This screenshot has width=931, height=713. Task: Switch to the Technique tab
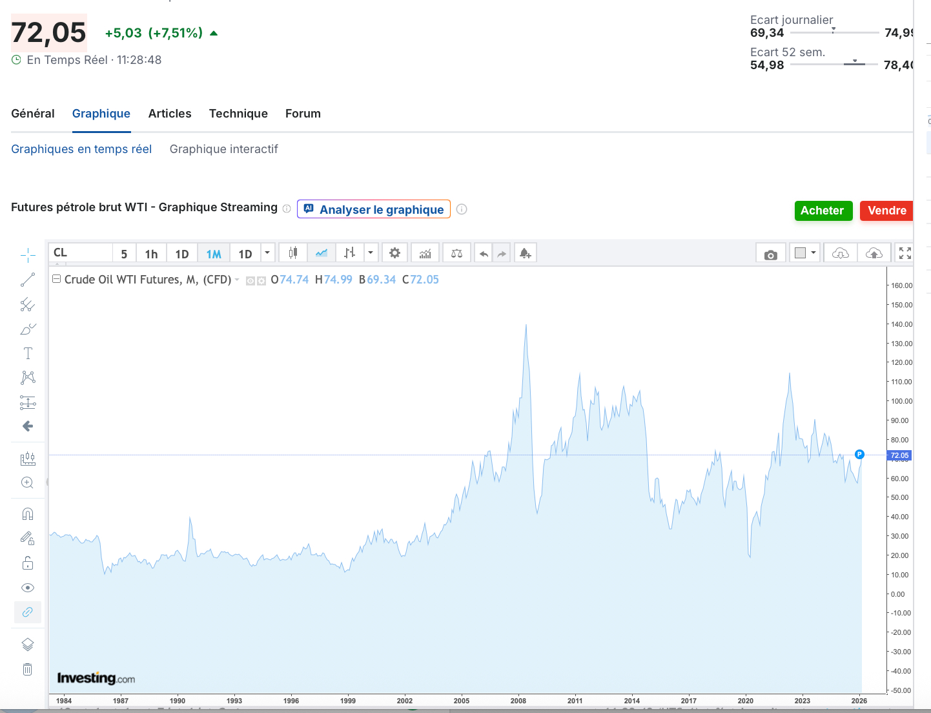pos(238,114)
